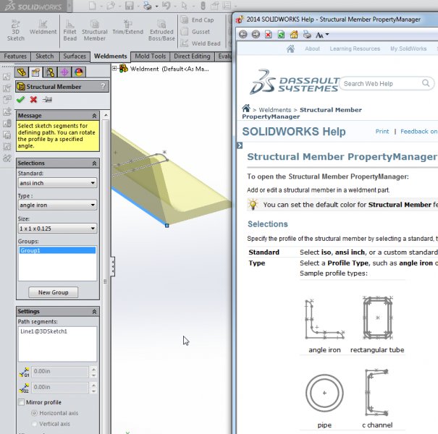Click the pushpin keep-visible icon
The width and height of the screenshot is (438, 434).
tap(47, 99)
